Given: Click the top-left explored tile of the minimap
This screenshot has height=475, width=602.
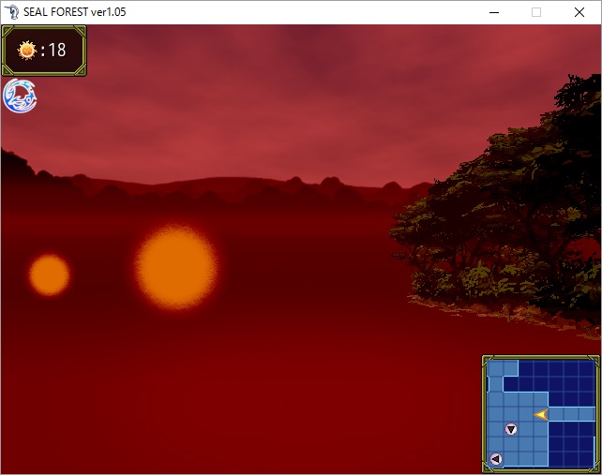Looking at the screenshot, I should click(x=496, y=369).
